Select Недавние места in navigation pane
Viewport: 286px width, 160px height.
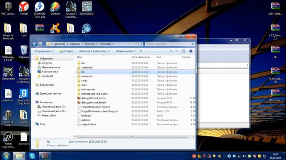pyautogui.click(x=51, y=67)
